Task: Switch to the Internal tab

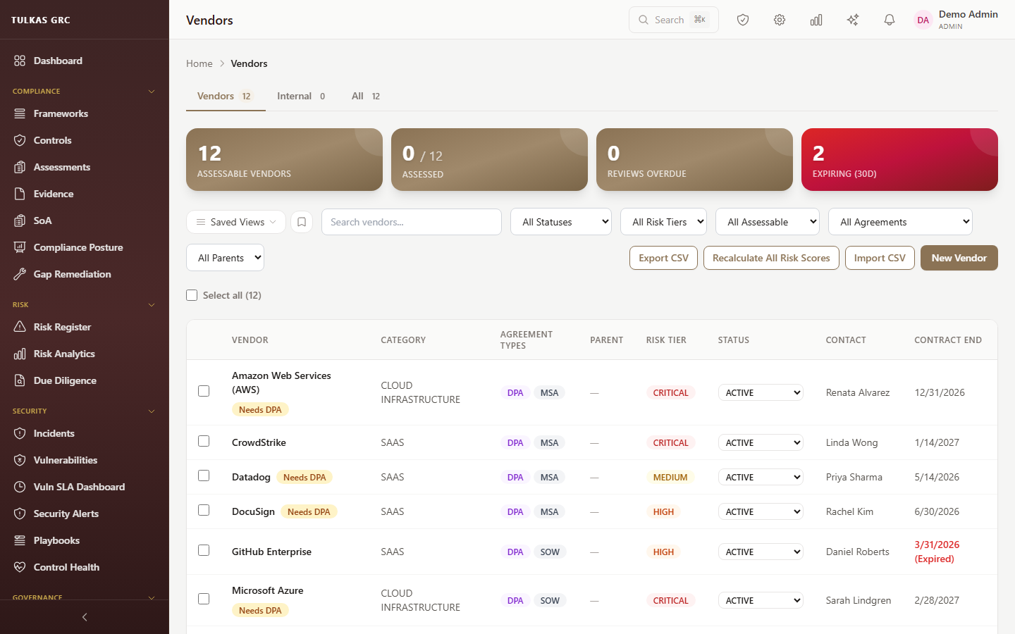Action: [301, 97]
